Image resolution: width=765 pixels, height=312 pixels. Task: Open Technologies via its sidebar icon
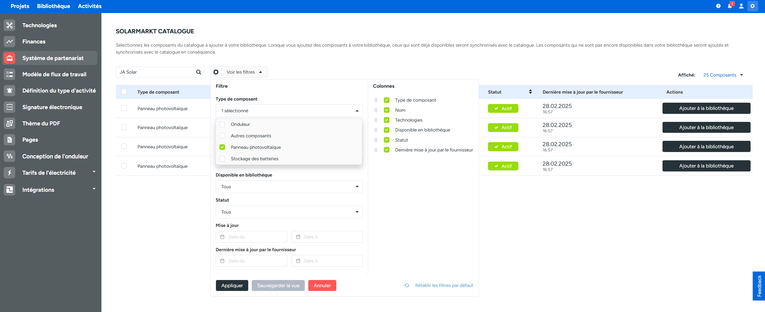(10, 25)
